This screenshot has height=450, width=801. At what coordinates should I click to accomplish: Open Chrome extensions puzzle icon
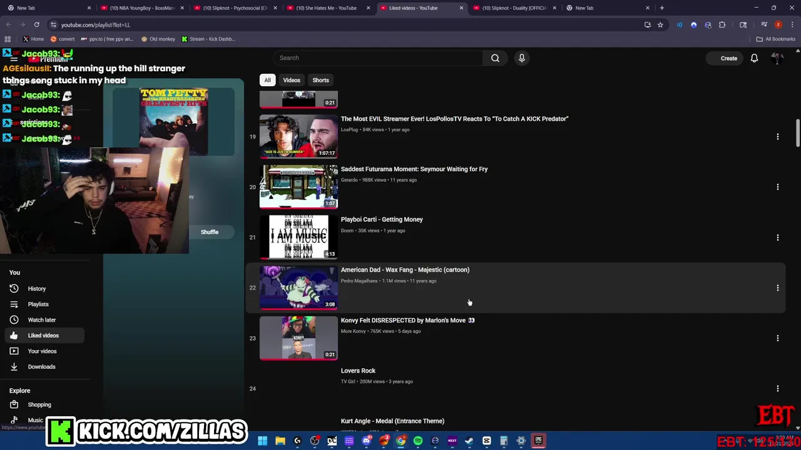pyautogui.click(x=722, y=24)
